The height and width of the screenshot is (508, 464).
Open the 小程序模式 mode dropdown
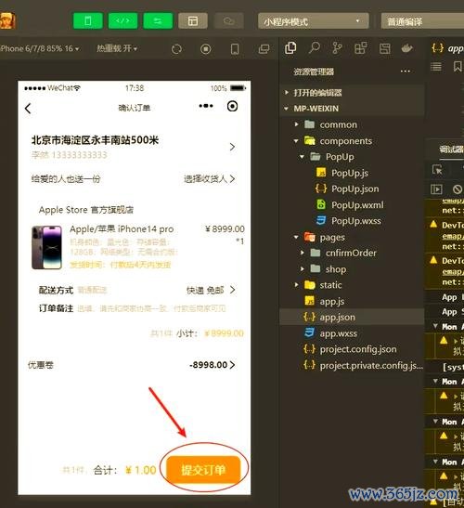(313, 21)
